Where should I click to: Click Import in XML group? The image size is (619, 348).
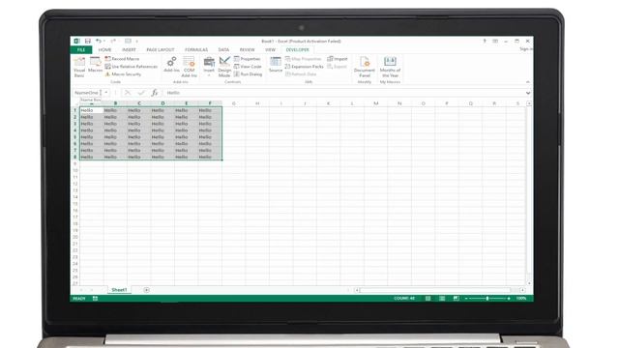coord(338,58)
